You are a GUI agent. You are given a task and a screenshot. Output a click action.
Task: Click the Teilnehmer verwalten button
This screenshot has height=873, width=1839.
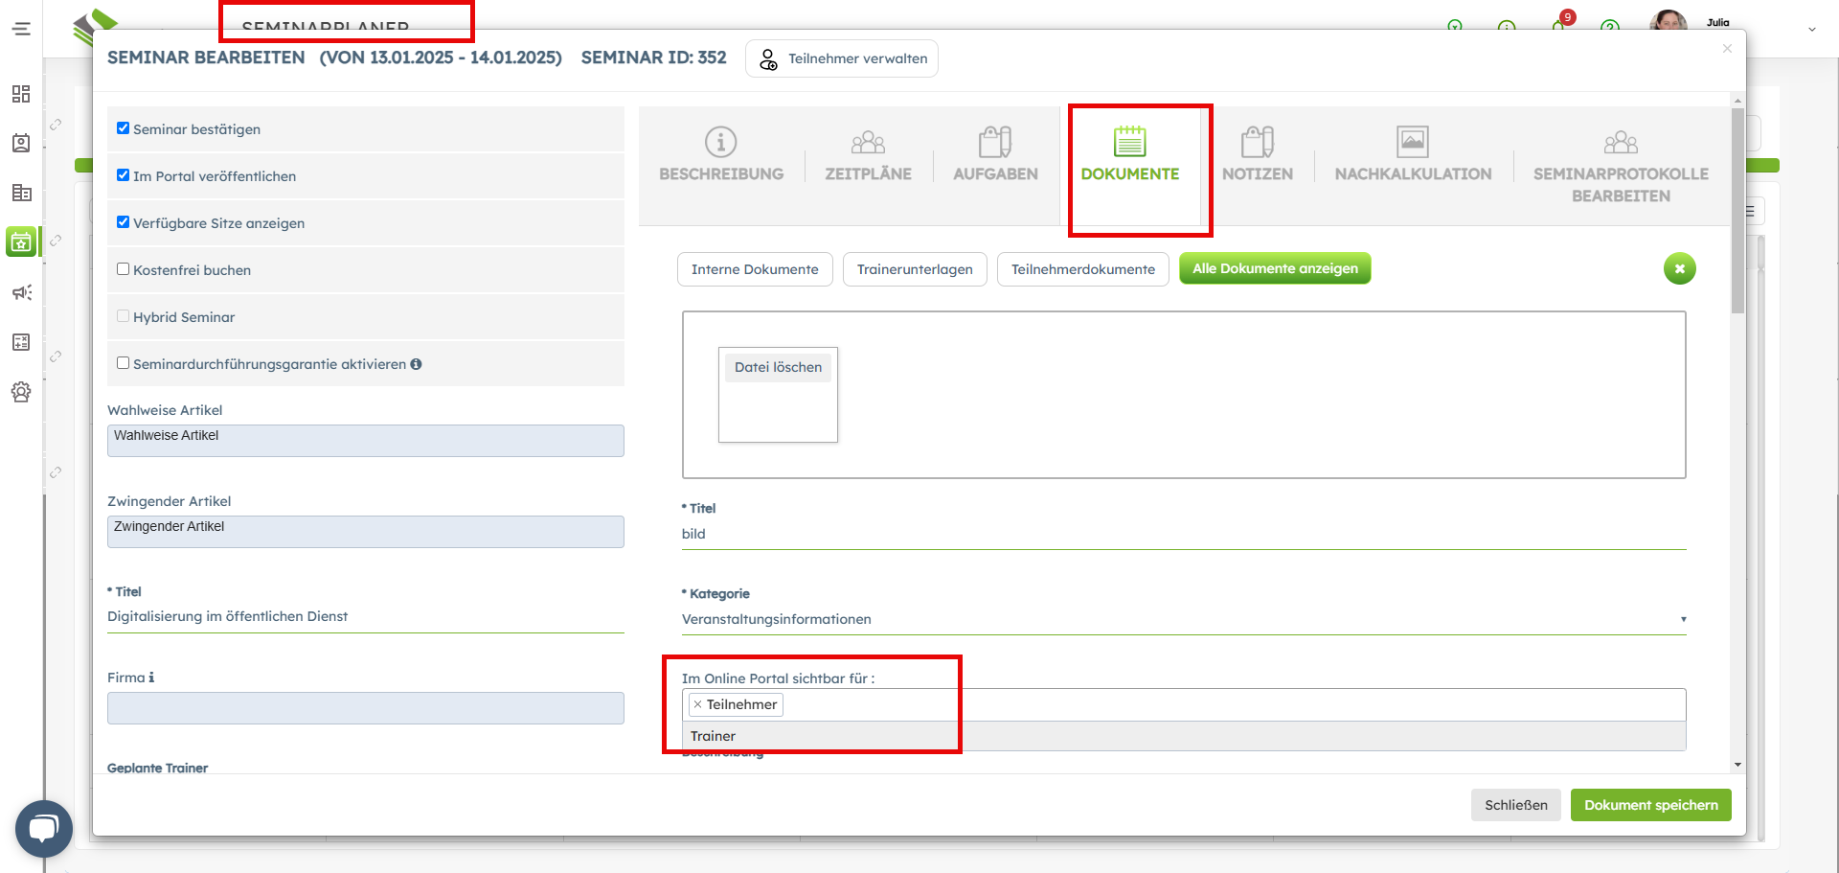tap(842, 58)
